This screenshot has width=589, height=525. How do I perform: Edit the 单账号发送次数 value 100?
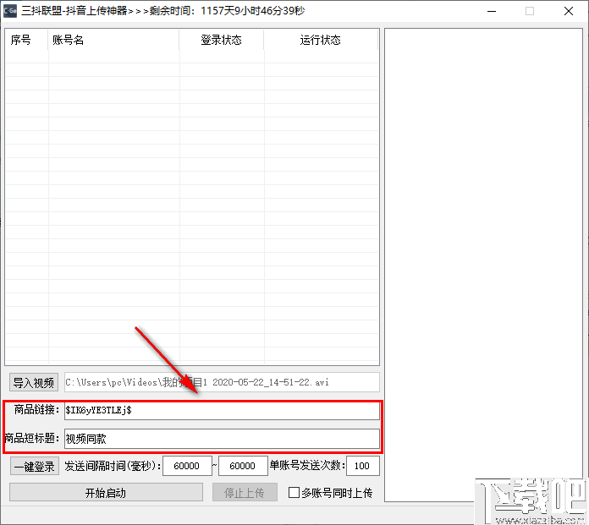362,466
